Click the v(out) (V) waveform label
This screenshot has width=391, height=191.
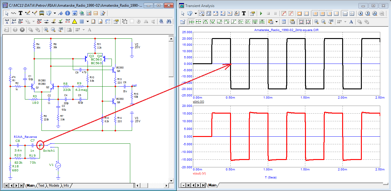[x=199, y=173]
